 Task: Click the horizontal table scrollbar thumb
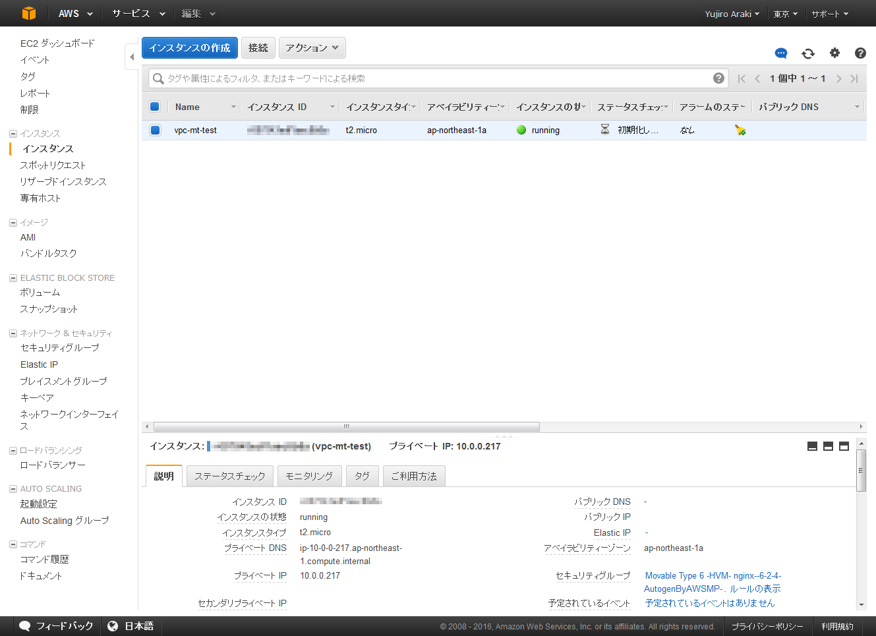click(x=347, y=426)
